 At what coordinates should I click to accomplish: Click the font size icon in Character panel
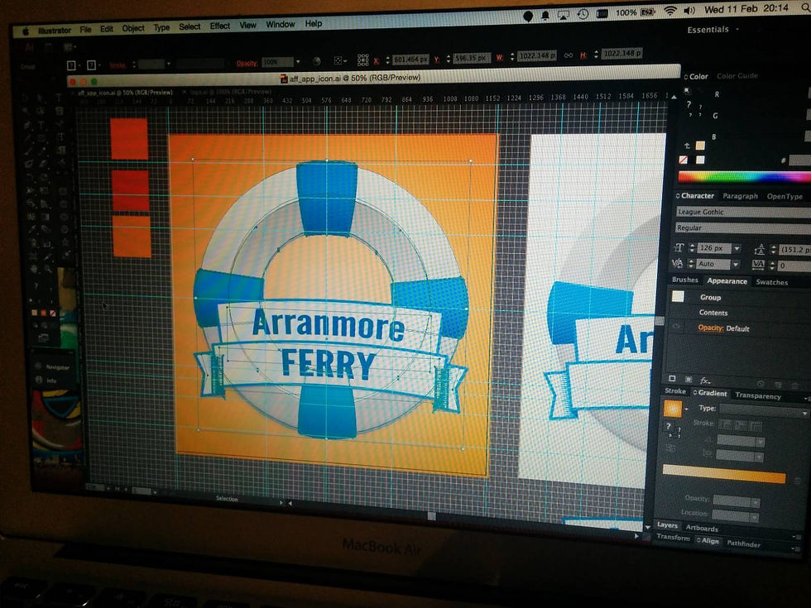[679, 247]
